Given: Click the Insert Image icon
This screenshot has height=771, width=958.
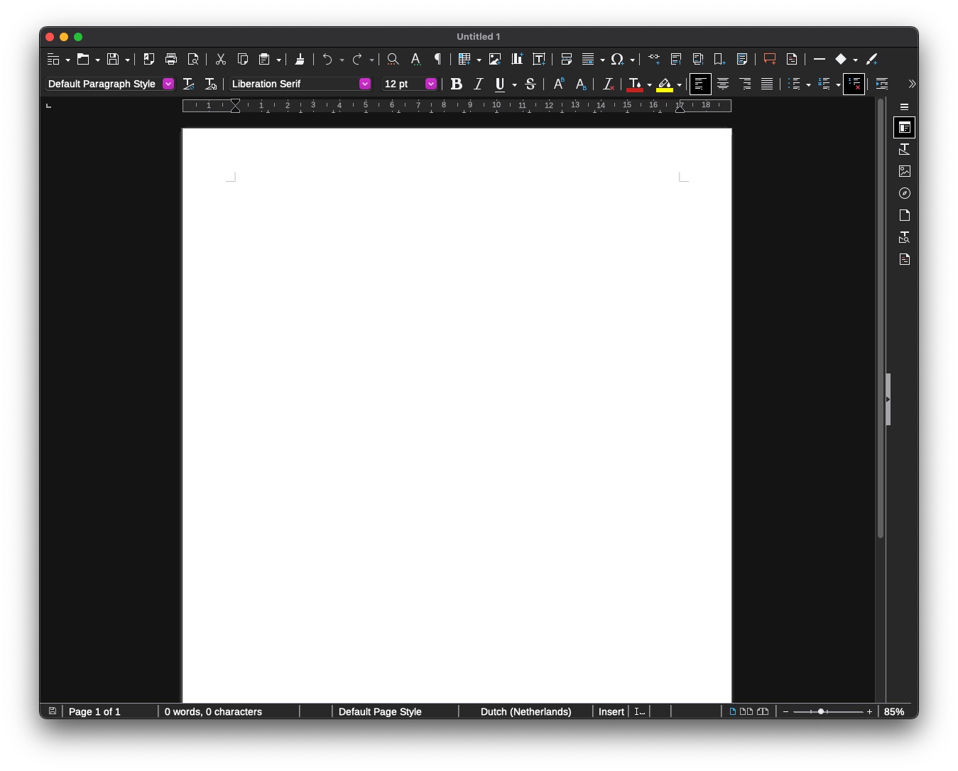Looking at the screenshot, I should pos(495,59).
